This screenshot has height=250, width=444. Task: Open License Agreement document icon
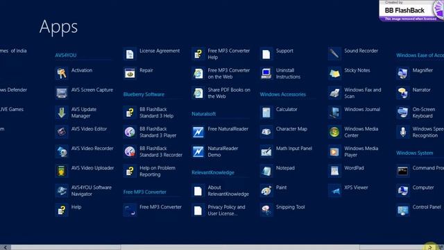(130, 54)
